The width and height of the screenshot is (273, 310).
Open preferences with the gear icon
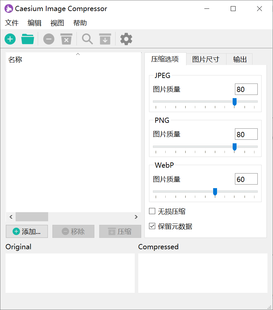[126, 39]
